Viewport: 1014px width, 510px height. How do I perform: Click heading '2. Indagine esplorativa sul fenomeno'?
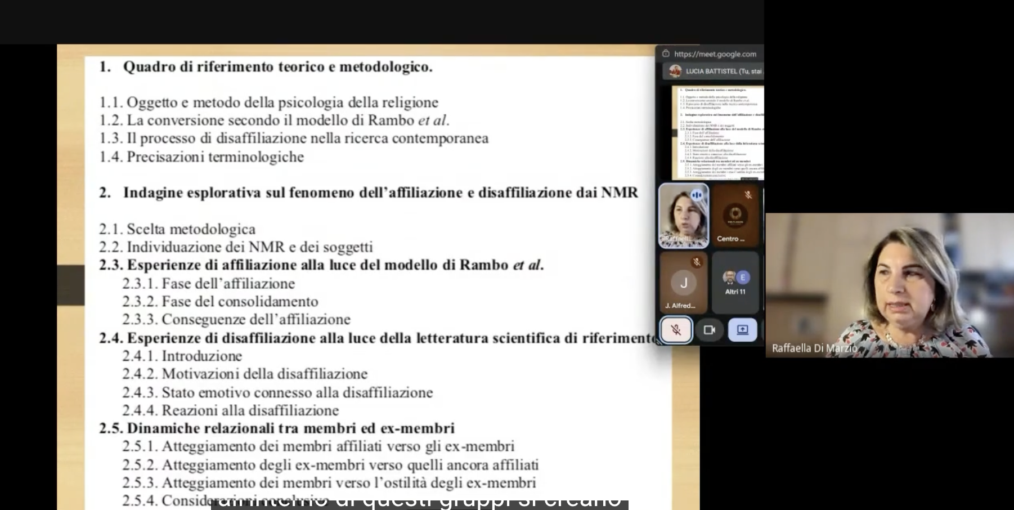coord(369,193)
